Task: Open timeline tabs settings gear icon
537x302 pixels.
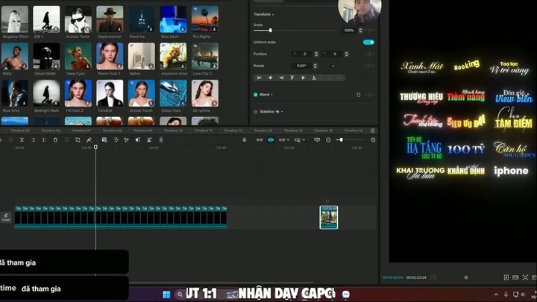Action: click(x=373, y=130)
